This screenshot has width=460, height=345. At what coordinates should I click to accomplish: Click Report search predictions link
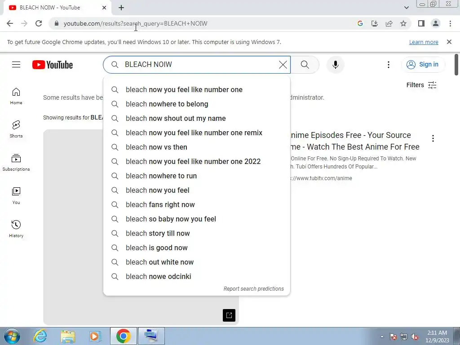tap(254, 289)
